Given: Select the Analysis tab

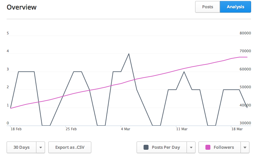Looking at the screenshot, I should [236, 7].
